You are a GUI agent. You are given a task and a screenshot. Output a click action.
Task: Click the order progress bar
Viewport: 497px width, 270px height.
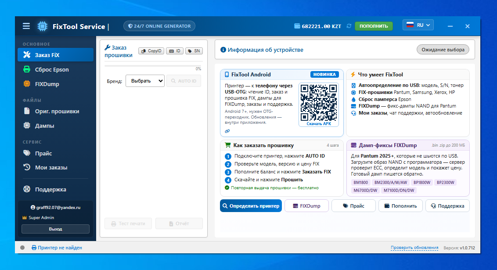coord(154,66)
